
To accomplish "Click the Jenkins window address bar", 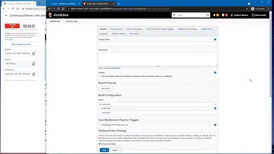I will tap(155, 9).
